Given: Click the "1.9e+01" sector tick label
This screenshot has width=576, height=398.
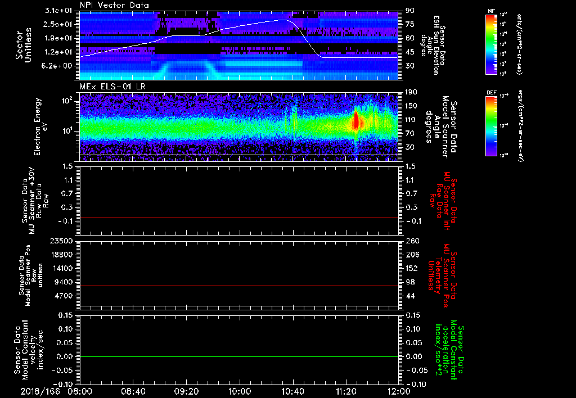Looking at the screenshot, I should [x=58, y=38].
